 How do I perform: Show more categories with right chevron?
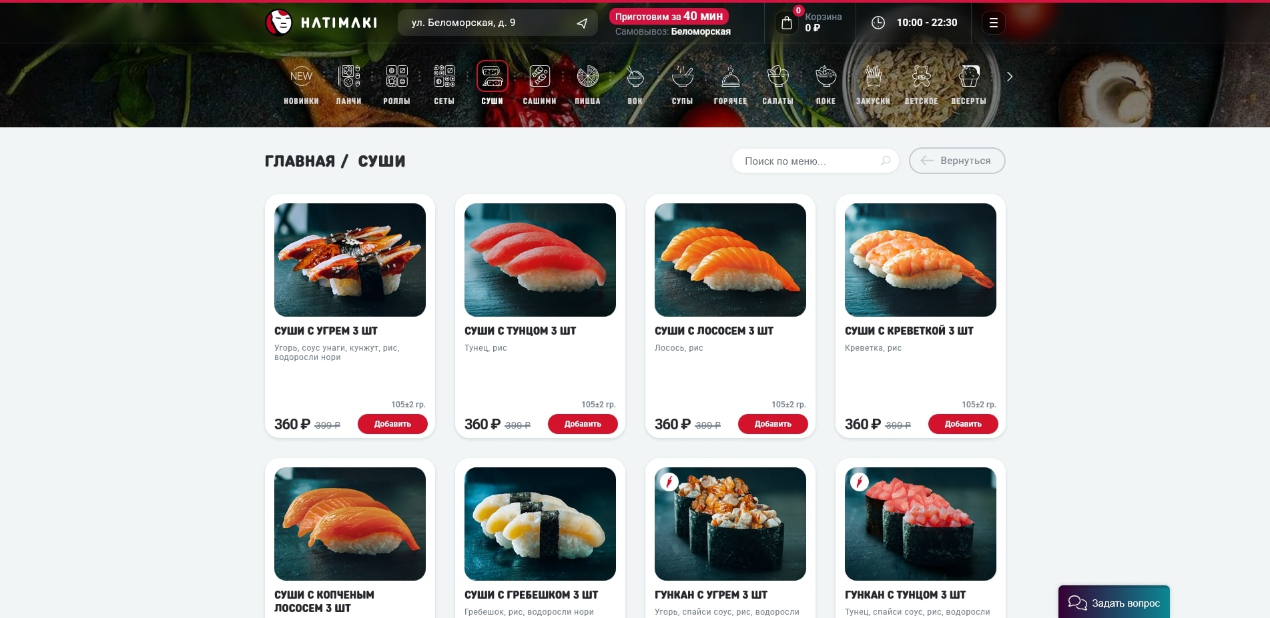(x=1010, y=77)
